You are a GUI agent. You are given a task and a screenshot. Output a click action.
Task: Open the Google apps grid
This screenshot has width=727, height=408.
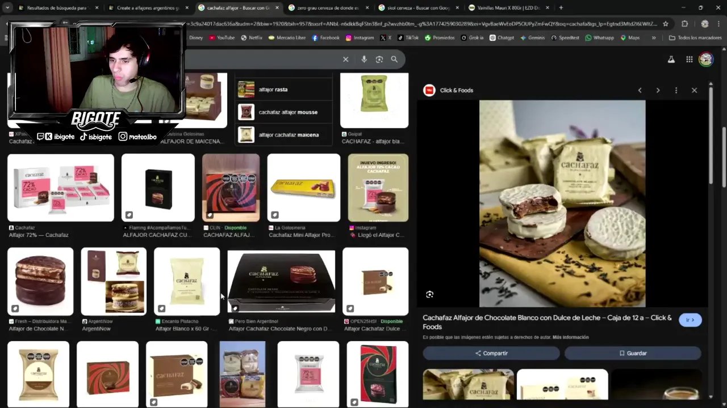[689, 59]
